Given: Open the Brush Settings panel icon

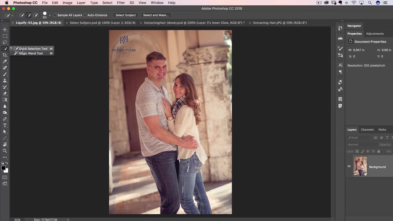Looking at the screenshot, I should coord(340,48).
